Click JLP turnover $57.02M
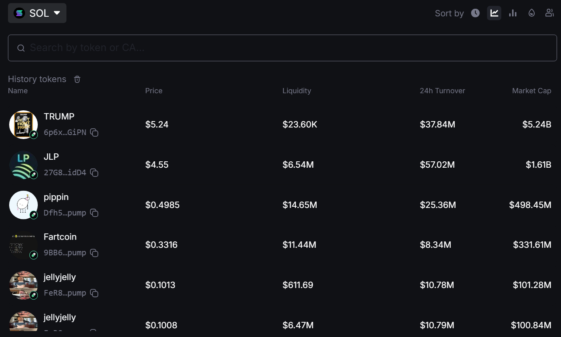The width and height of the screenshot is (561, 337). point(437,165)
